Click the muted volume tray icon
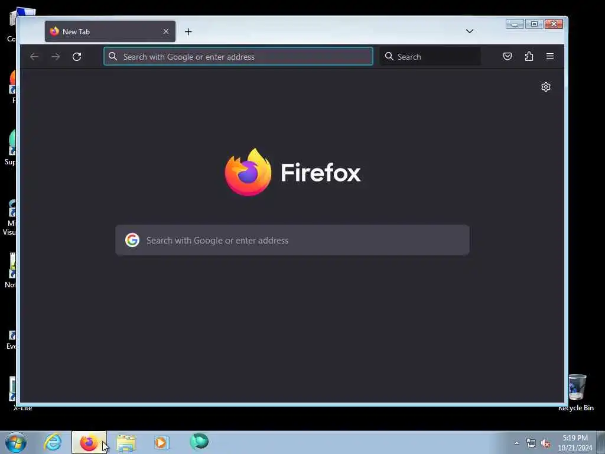This screenshot has height=454, width=605. (545, 443)
